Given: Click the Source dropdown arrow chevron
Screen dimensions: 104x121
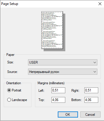Looking at the screenshot, I should tap(95, 72).
